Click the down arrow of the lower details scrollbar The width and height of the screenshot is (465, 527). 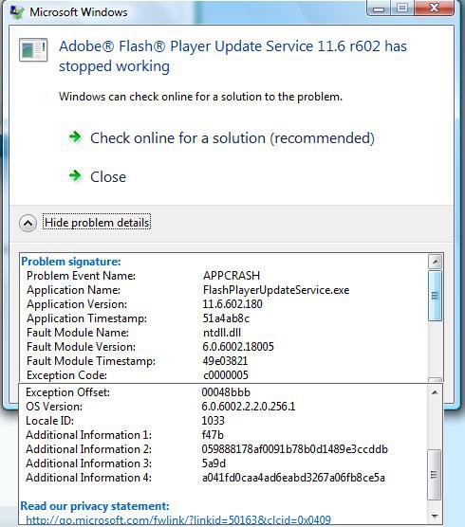click(435, 517)
